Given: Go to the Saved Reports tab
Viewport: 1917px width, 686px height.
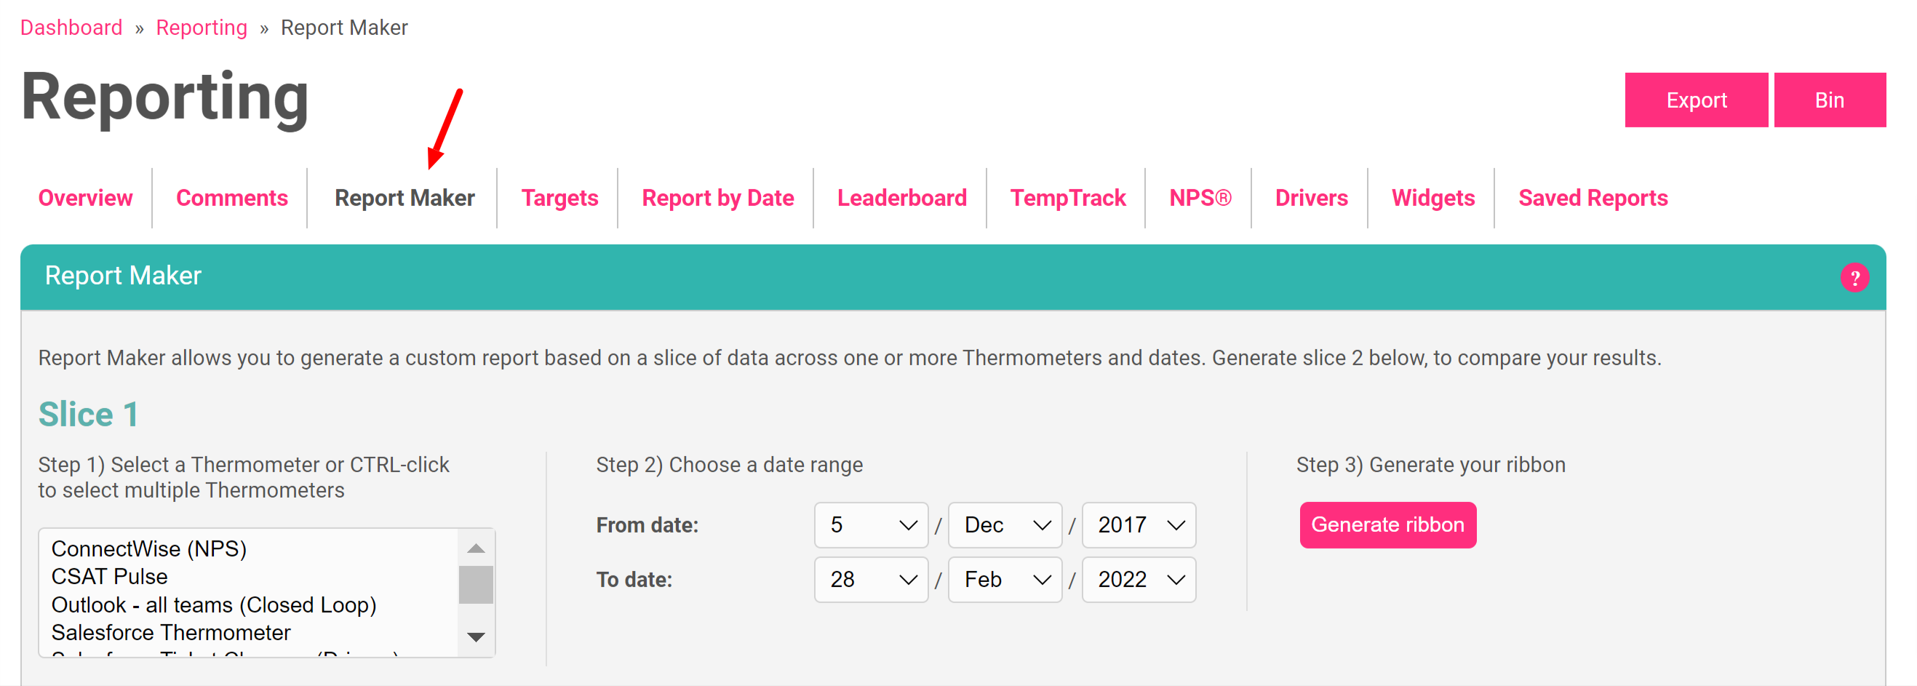Looking at the screenshot, I should click(x=1593, y=198).
